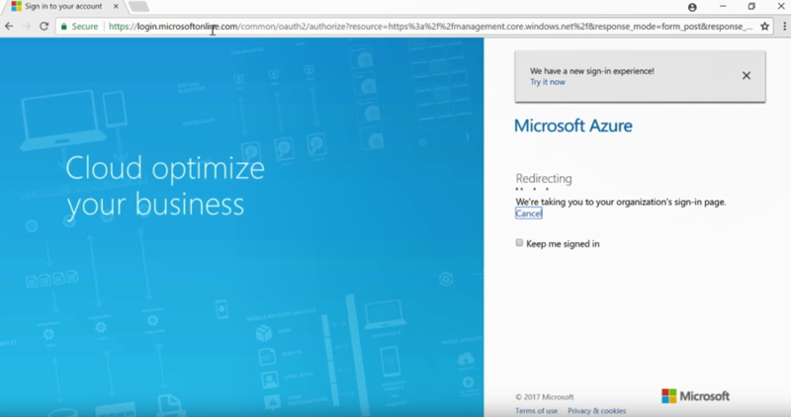The height and width of the screenshot is (417, 791).
Task: Click the 'Microsoft Azure' heading
Action: pyautogui.click(x=573, y=125)
